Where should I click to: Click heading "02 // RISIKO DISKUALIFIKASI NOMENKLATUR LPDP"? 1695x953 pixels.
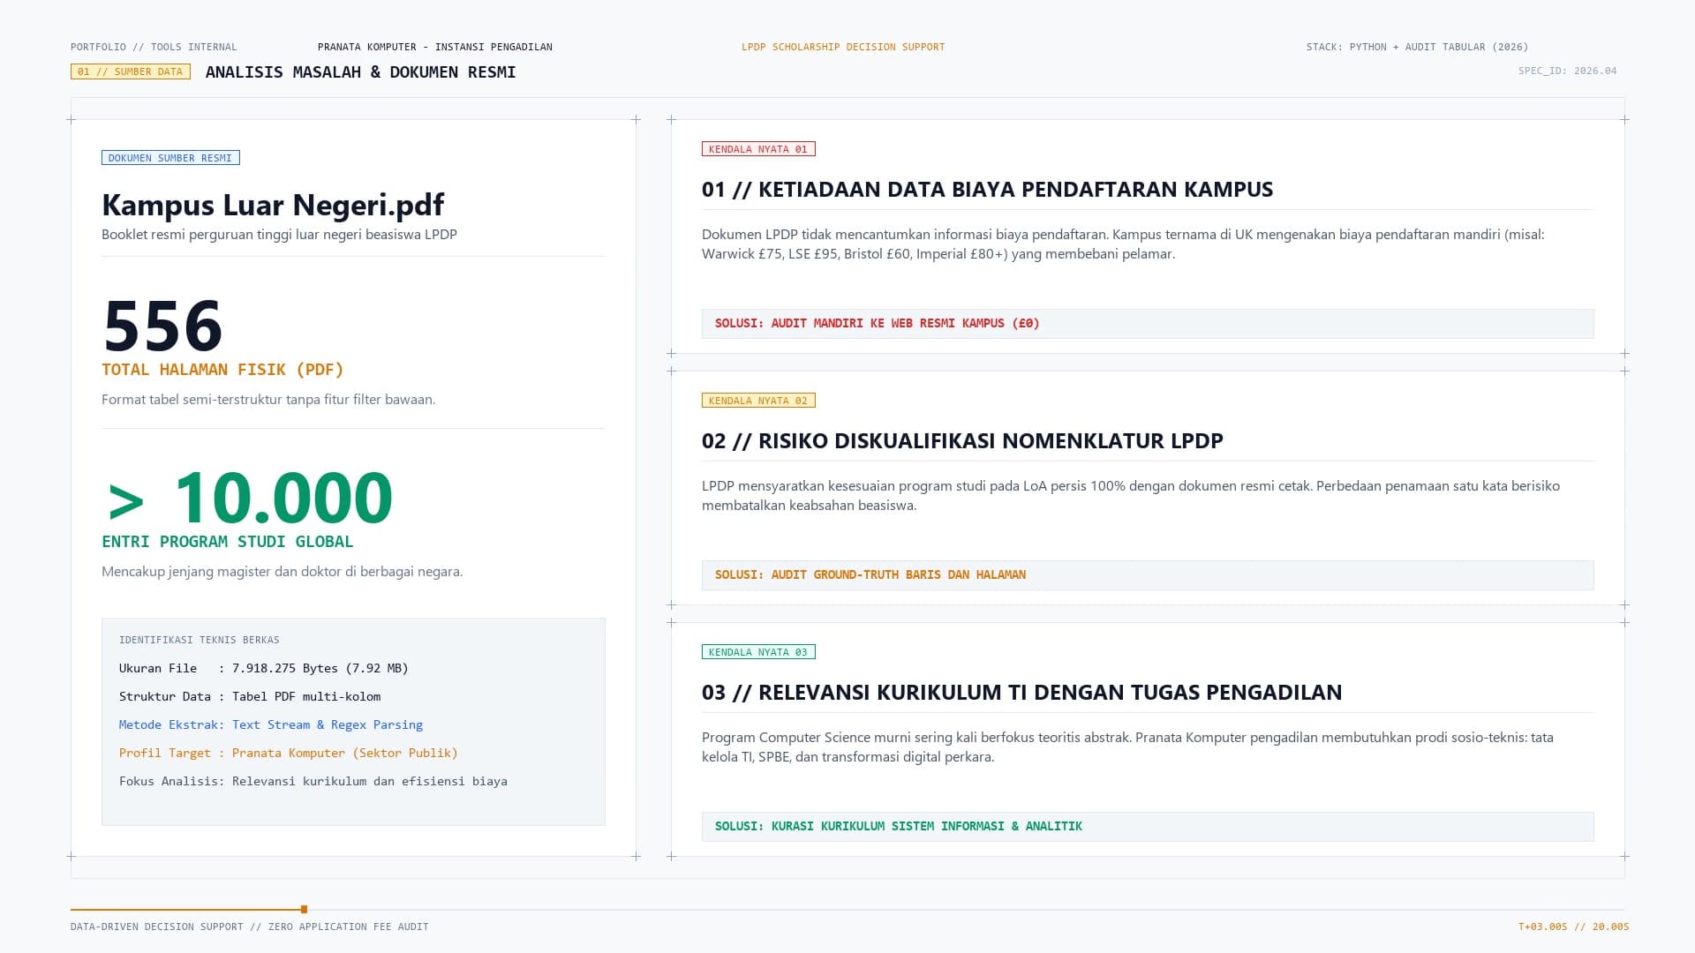click(x=962, y=441)
